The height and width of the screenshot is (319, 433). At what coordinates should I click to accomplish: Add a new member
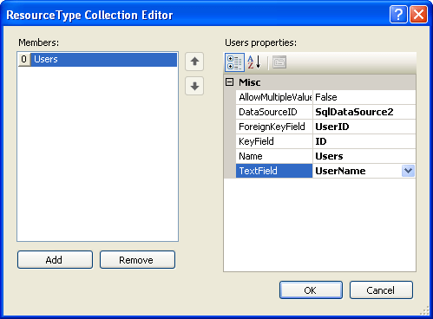[55, 260]
